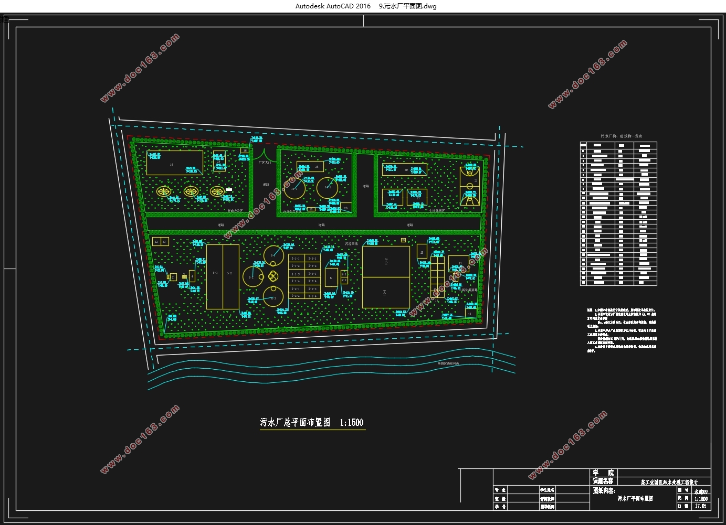
Task: Select the circular tank labeled 14-2
Action: pos(328,187)
